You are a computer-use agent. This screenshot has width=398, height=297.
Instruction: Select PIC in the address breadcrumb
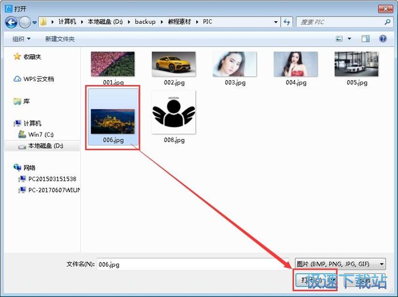click(x=207, y=22)
